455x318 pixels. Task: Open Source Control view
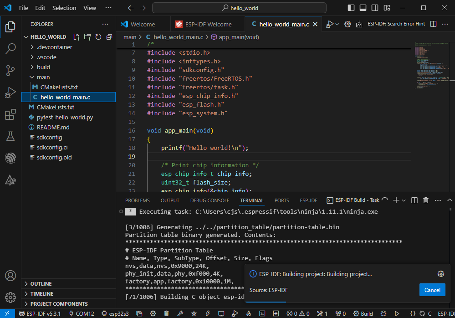pos(10,71)
